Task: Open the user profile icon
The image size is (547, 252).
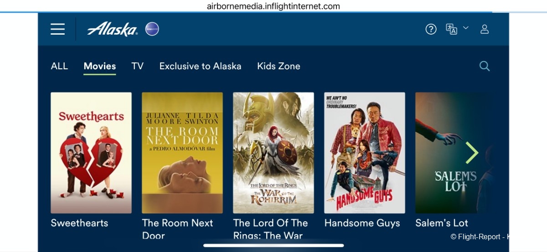Action: (x=485, y=29)
